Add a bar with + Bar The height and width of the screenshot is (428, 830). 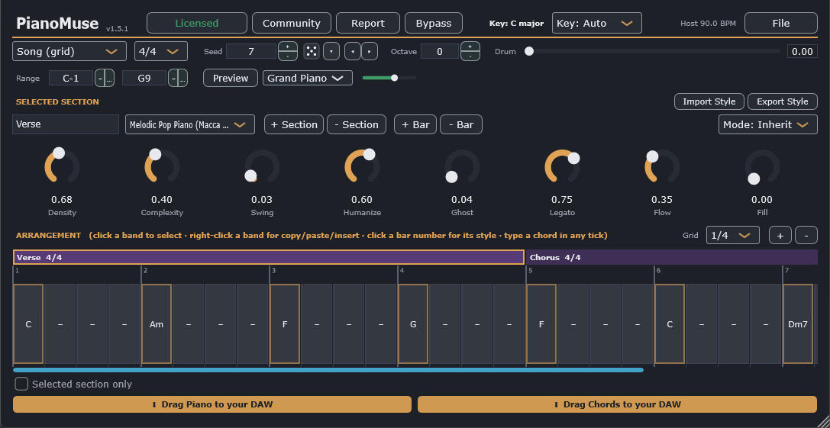coord(415,125)
